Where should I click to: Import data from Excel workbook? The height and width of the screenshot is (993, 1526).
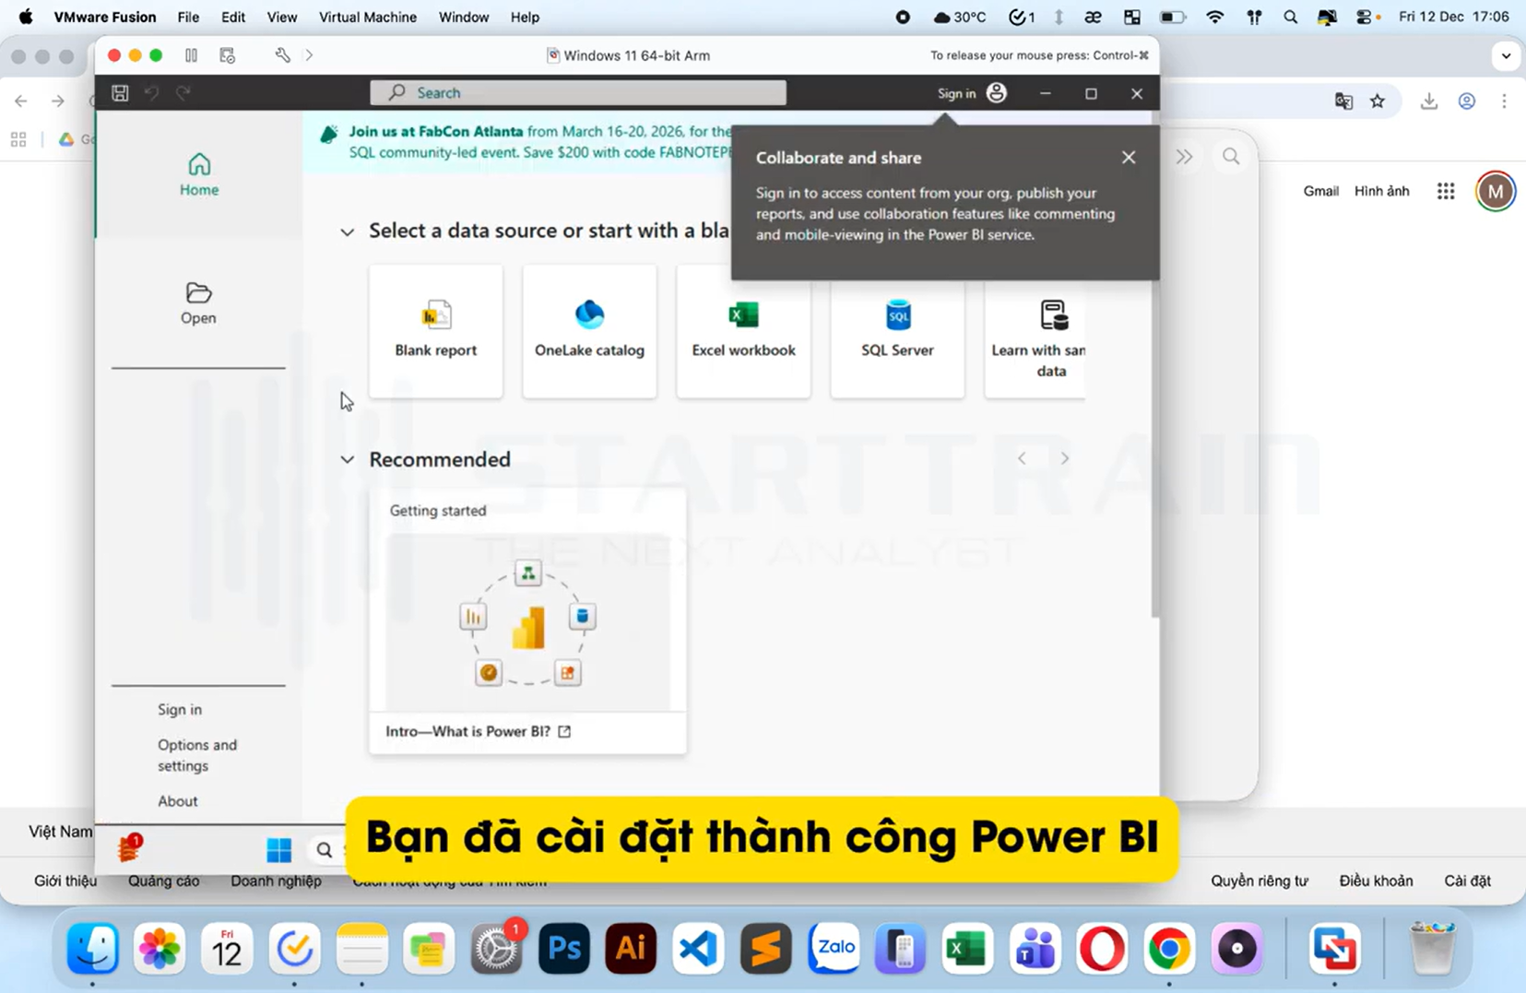[742, 330]
